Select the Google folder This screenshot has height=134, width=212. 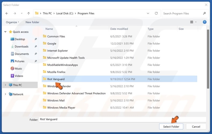[119, 43]
